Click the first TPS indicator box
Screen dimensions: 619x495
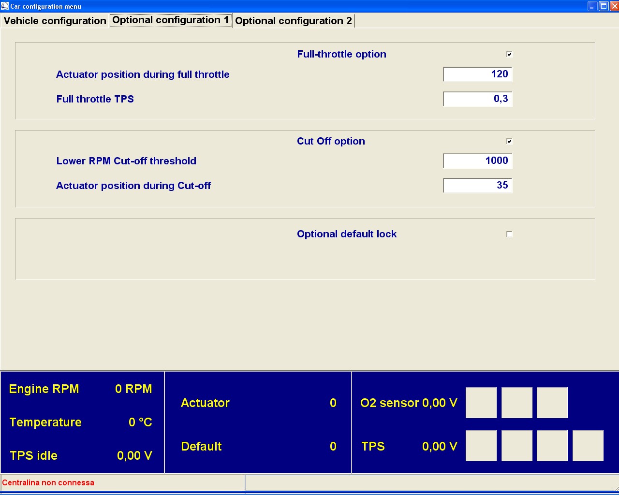click(x=481, y=446)
